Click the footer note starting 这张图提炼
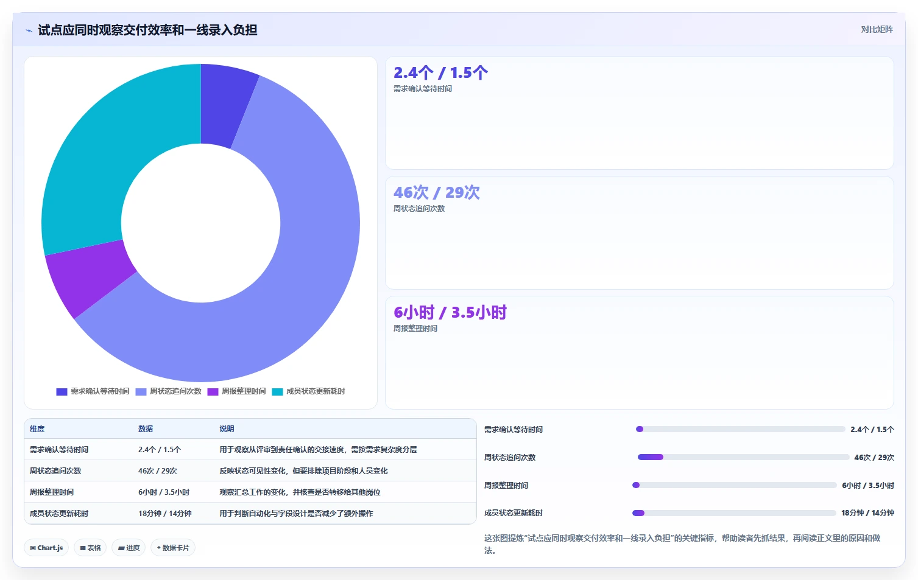This screenshot has height=580, width=918. 682,544
